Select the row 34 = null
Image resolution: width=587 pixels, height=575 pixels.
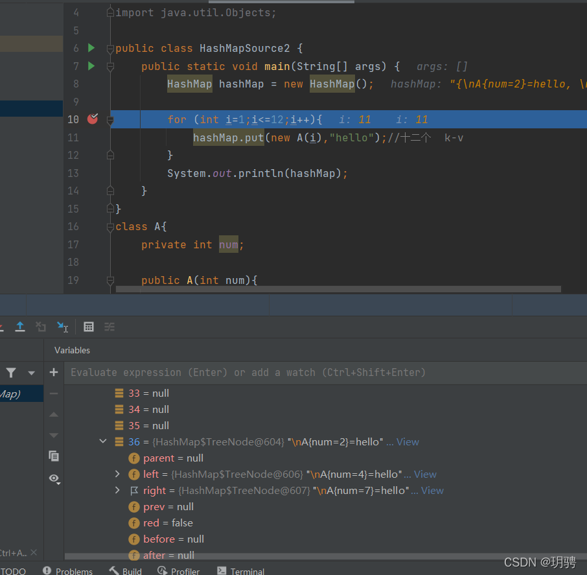point(148,410)
